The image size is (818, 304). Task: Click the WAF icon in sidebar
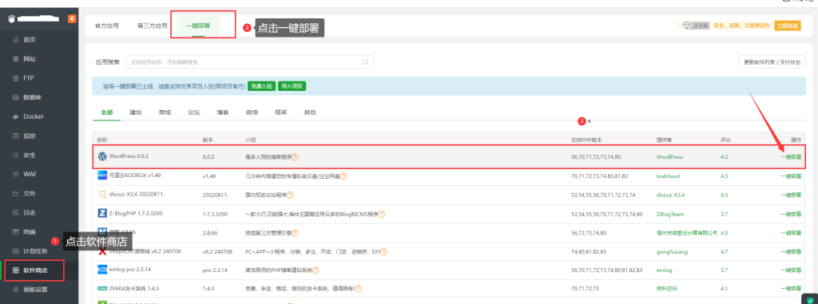click(x=16, y=174)
